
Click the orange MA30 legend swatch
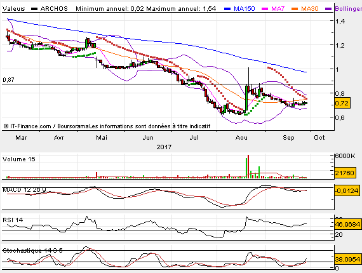pos(295,9)
